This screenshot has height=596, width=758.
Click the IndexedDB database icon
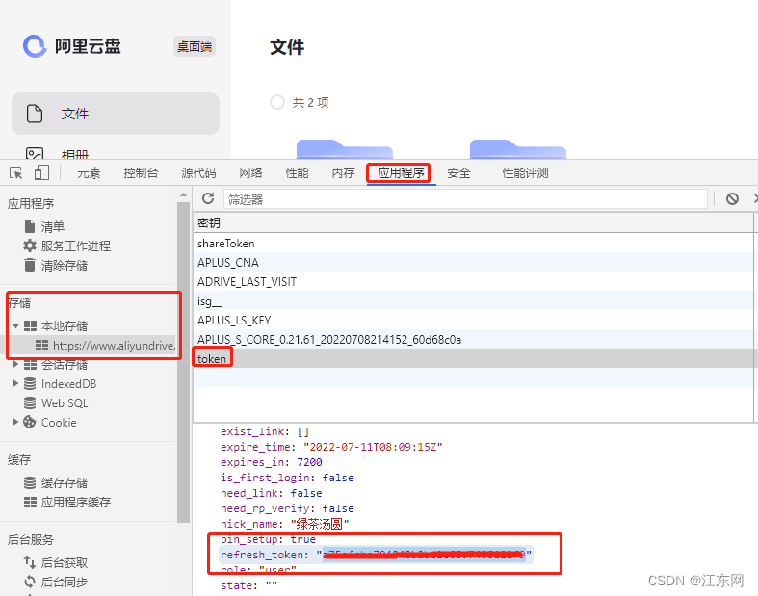point(30,383)
